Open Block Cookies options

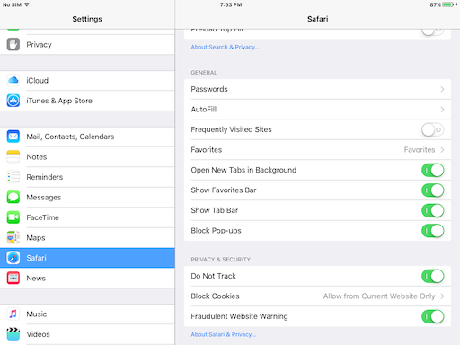tap(317, 296)
